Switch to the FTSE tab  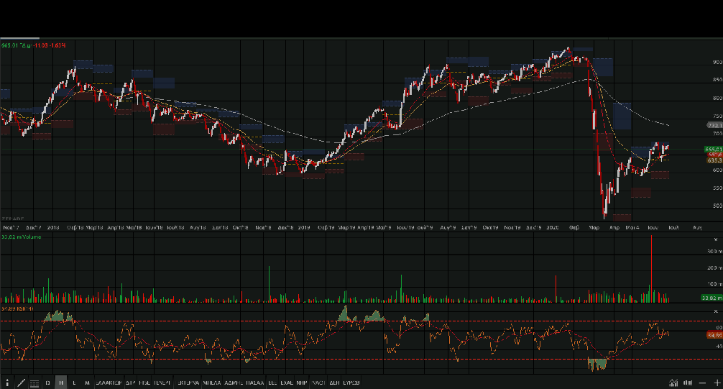coord(144,383)
